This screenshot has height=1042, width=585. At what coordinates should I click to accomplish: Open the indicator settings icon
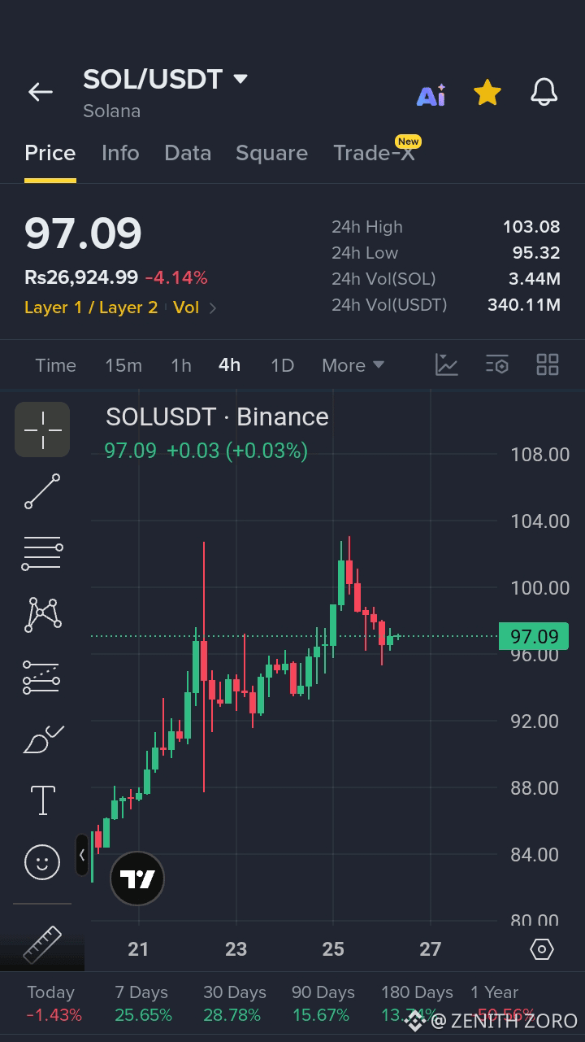pos(496,364)
